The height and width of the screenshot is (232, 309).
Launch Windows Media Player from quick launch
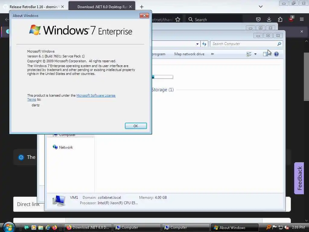pyautogui.click(x=34, y=227)
